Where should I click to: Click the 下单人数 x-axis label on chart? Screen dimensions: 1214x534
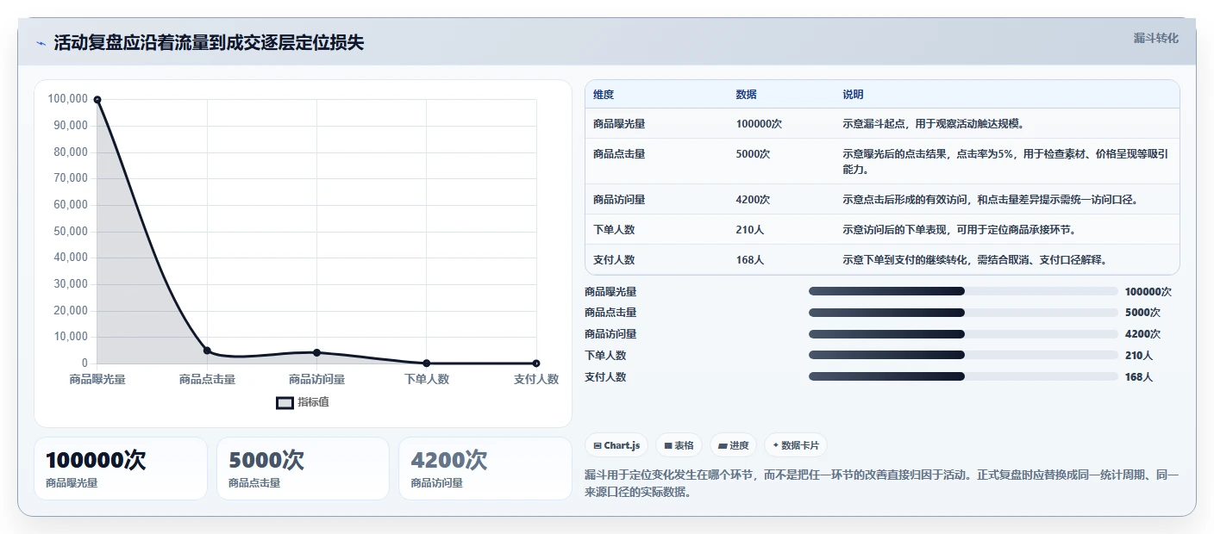click(427, 379)
